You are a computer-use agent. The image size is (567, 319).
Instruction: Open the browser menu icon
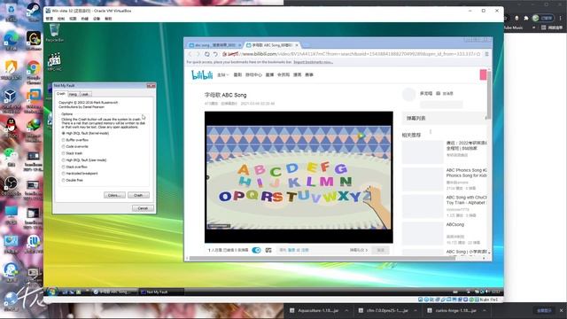coord(486,54)
